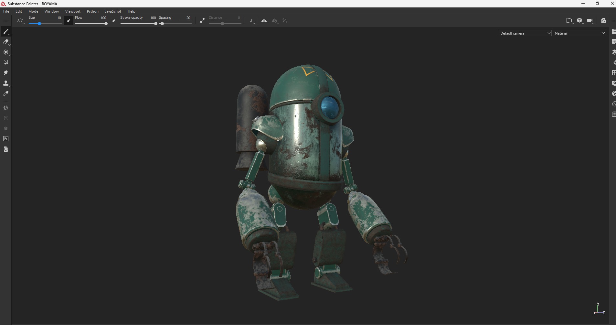The width and height of the screenshot is (616, 325).
Task: Toggle Symmetry mirror button
Action: coord(264,21)
